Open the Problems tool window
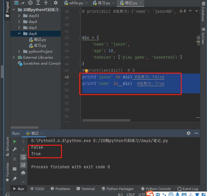This screenshot has width=207, height=196. click(60, 189)
